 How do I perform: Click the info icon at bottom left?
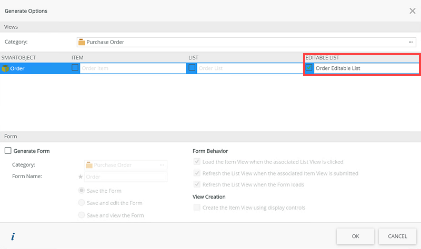pos(13,236)
